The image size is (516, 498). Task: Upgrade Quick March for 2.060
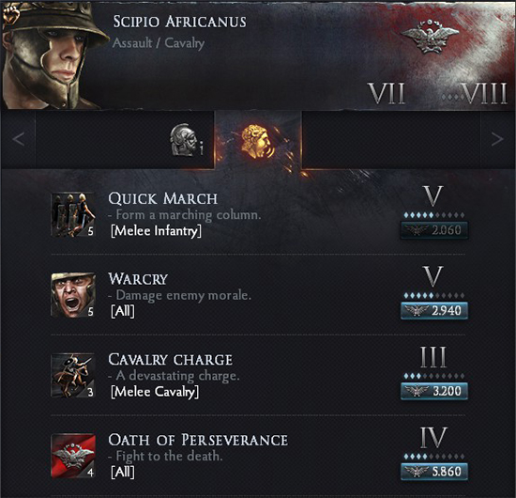(x=434, y=230)
